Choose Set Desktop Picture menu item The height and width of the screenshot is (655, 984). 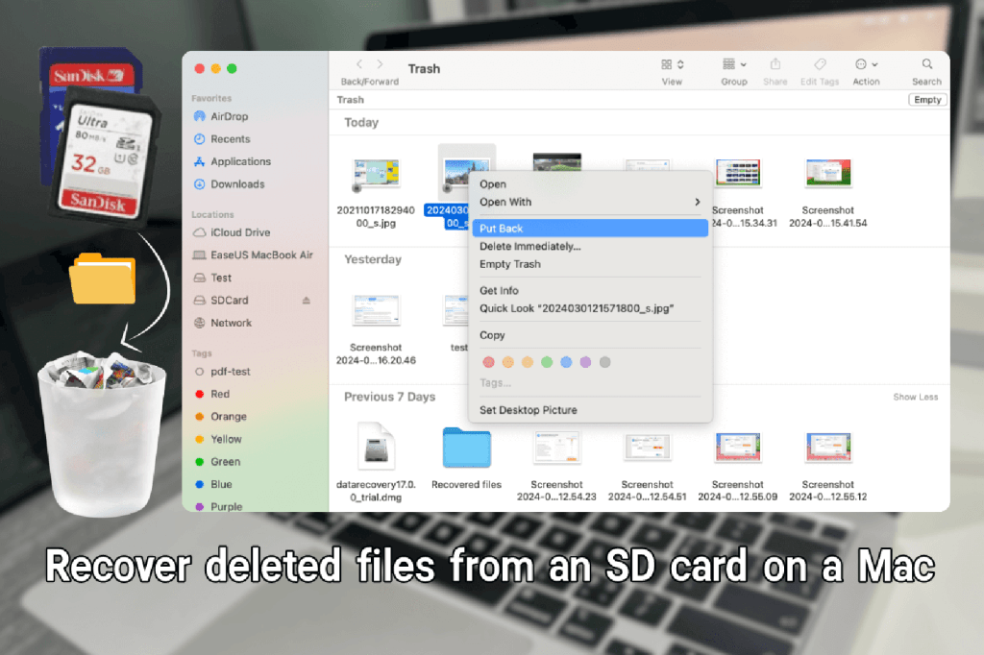528,410
